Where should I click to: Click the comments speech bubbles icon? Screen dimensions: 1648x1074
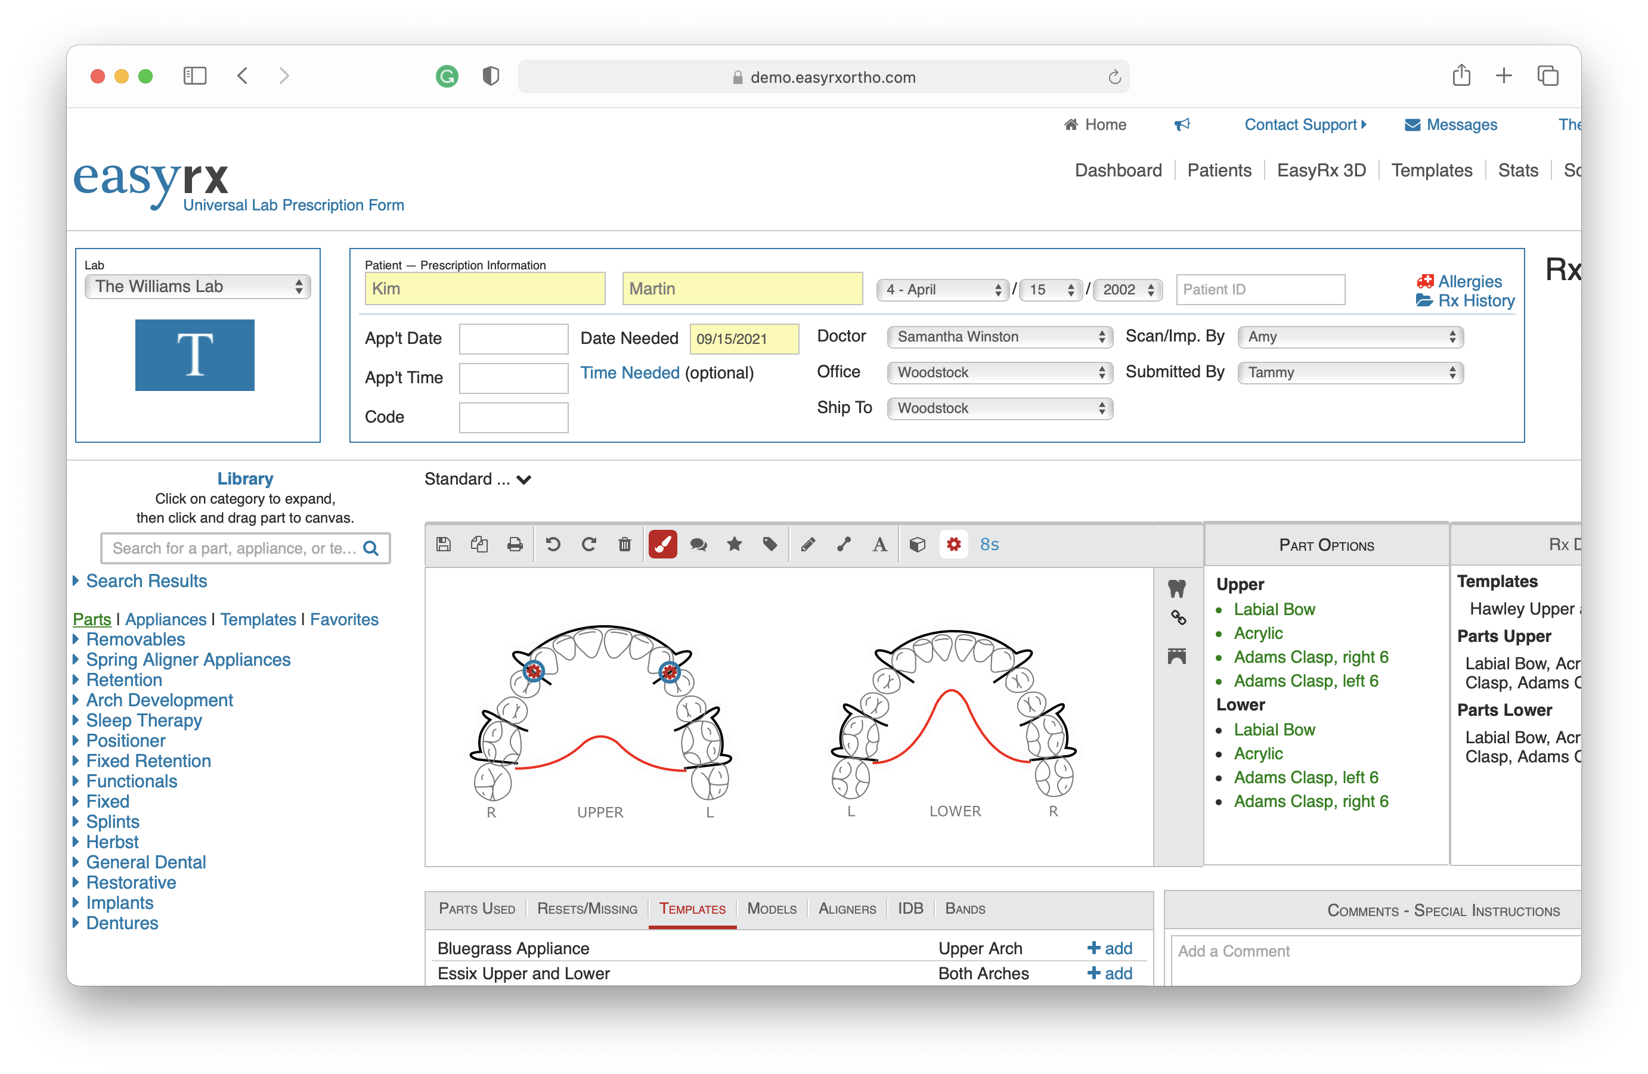pyautogui.click(x=699, y=545)
